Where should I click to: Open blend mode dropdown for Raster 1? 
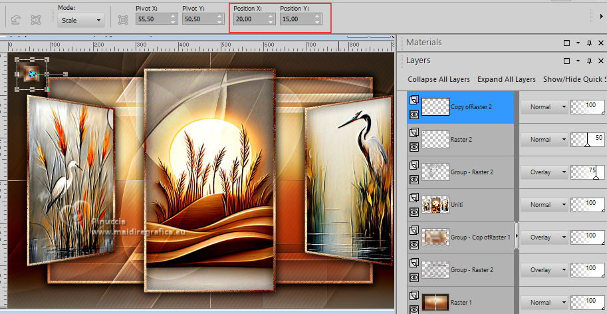pos(544,302)
